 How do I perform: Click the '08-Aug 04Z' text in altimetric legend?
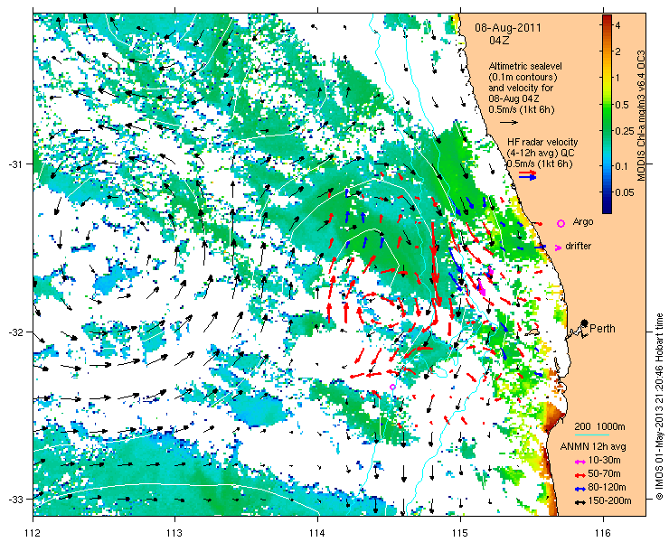click(x=515, y=99)
